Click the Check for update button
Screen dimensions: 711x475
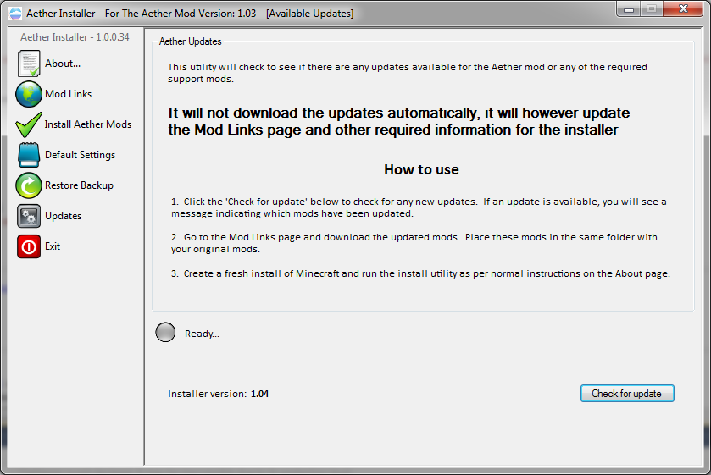pyautogui.click(x=627, y=394)
